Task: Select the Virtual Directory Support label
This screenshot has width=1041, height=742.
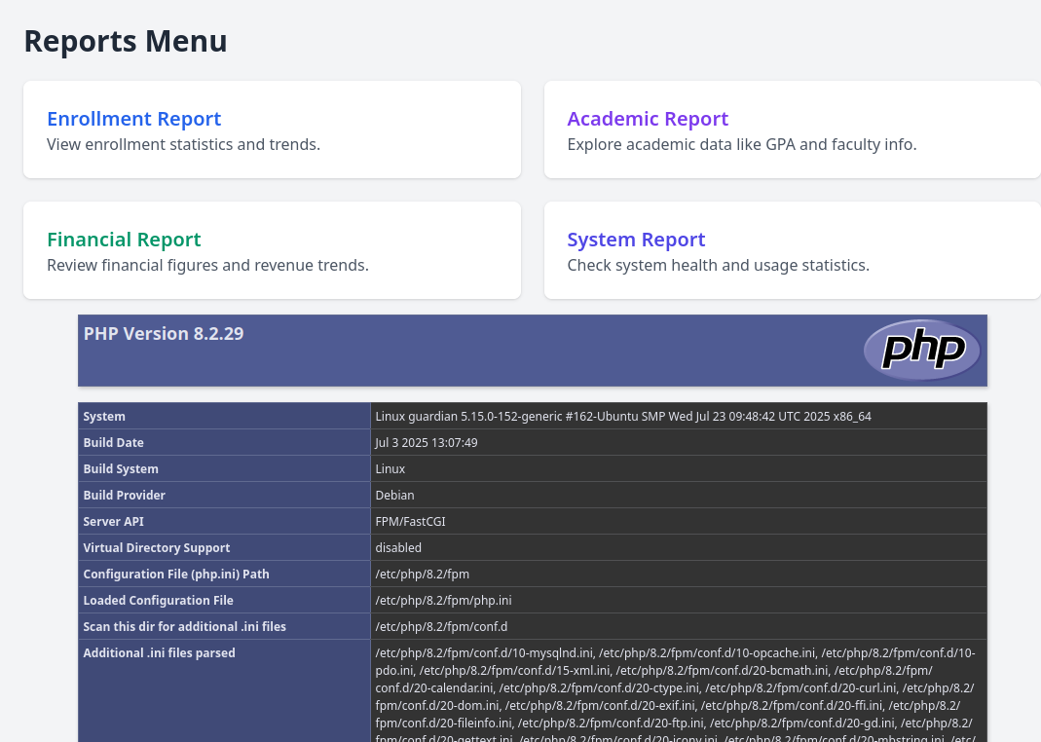Action: pyautogui.click(x=157, y=548)
